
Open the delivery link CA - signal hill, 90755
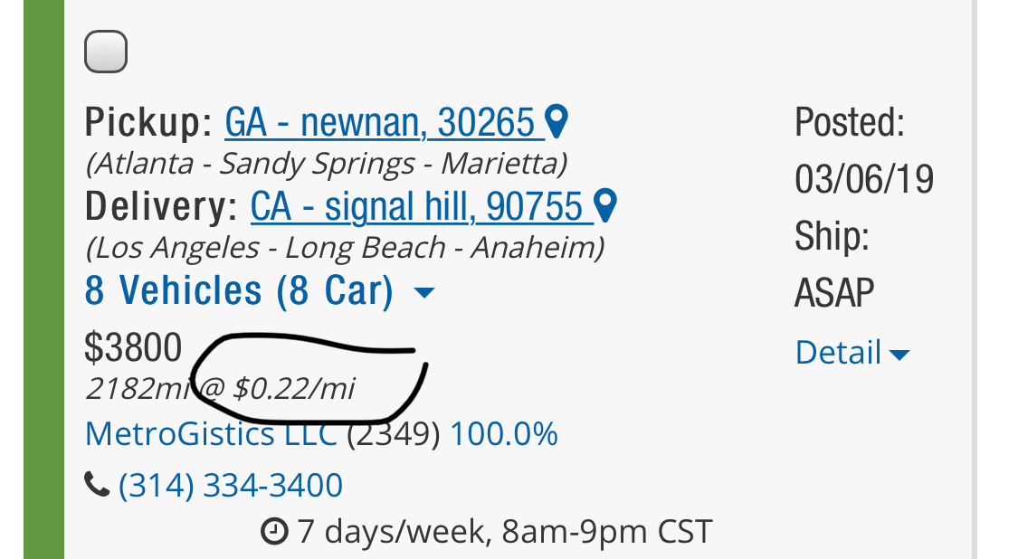[416, 207]
